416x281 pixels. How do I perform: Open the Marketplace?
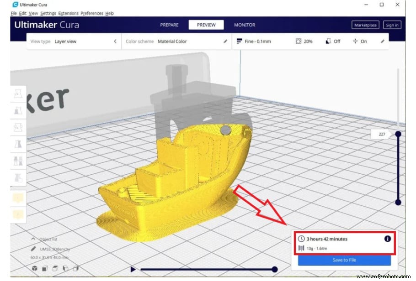pyautogui.click(x=365, y=25)
